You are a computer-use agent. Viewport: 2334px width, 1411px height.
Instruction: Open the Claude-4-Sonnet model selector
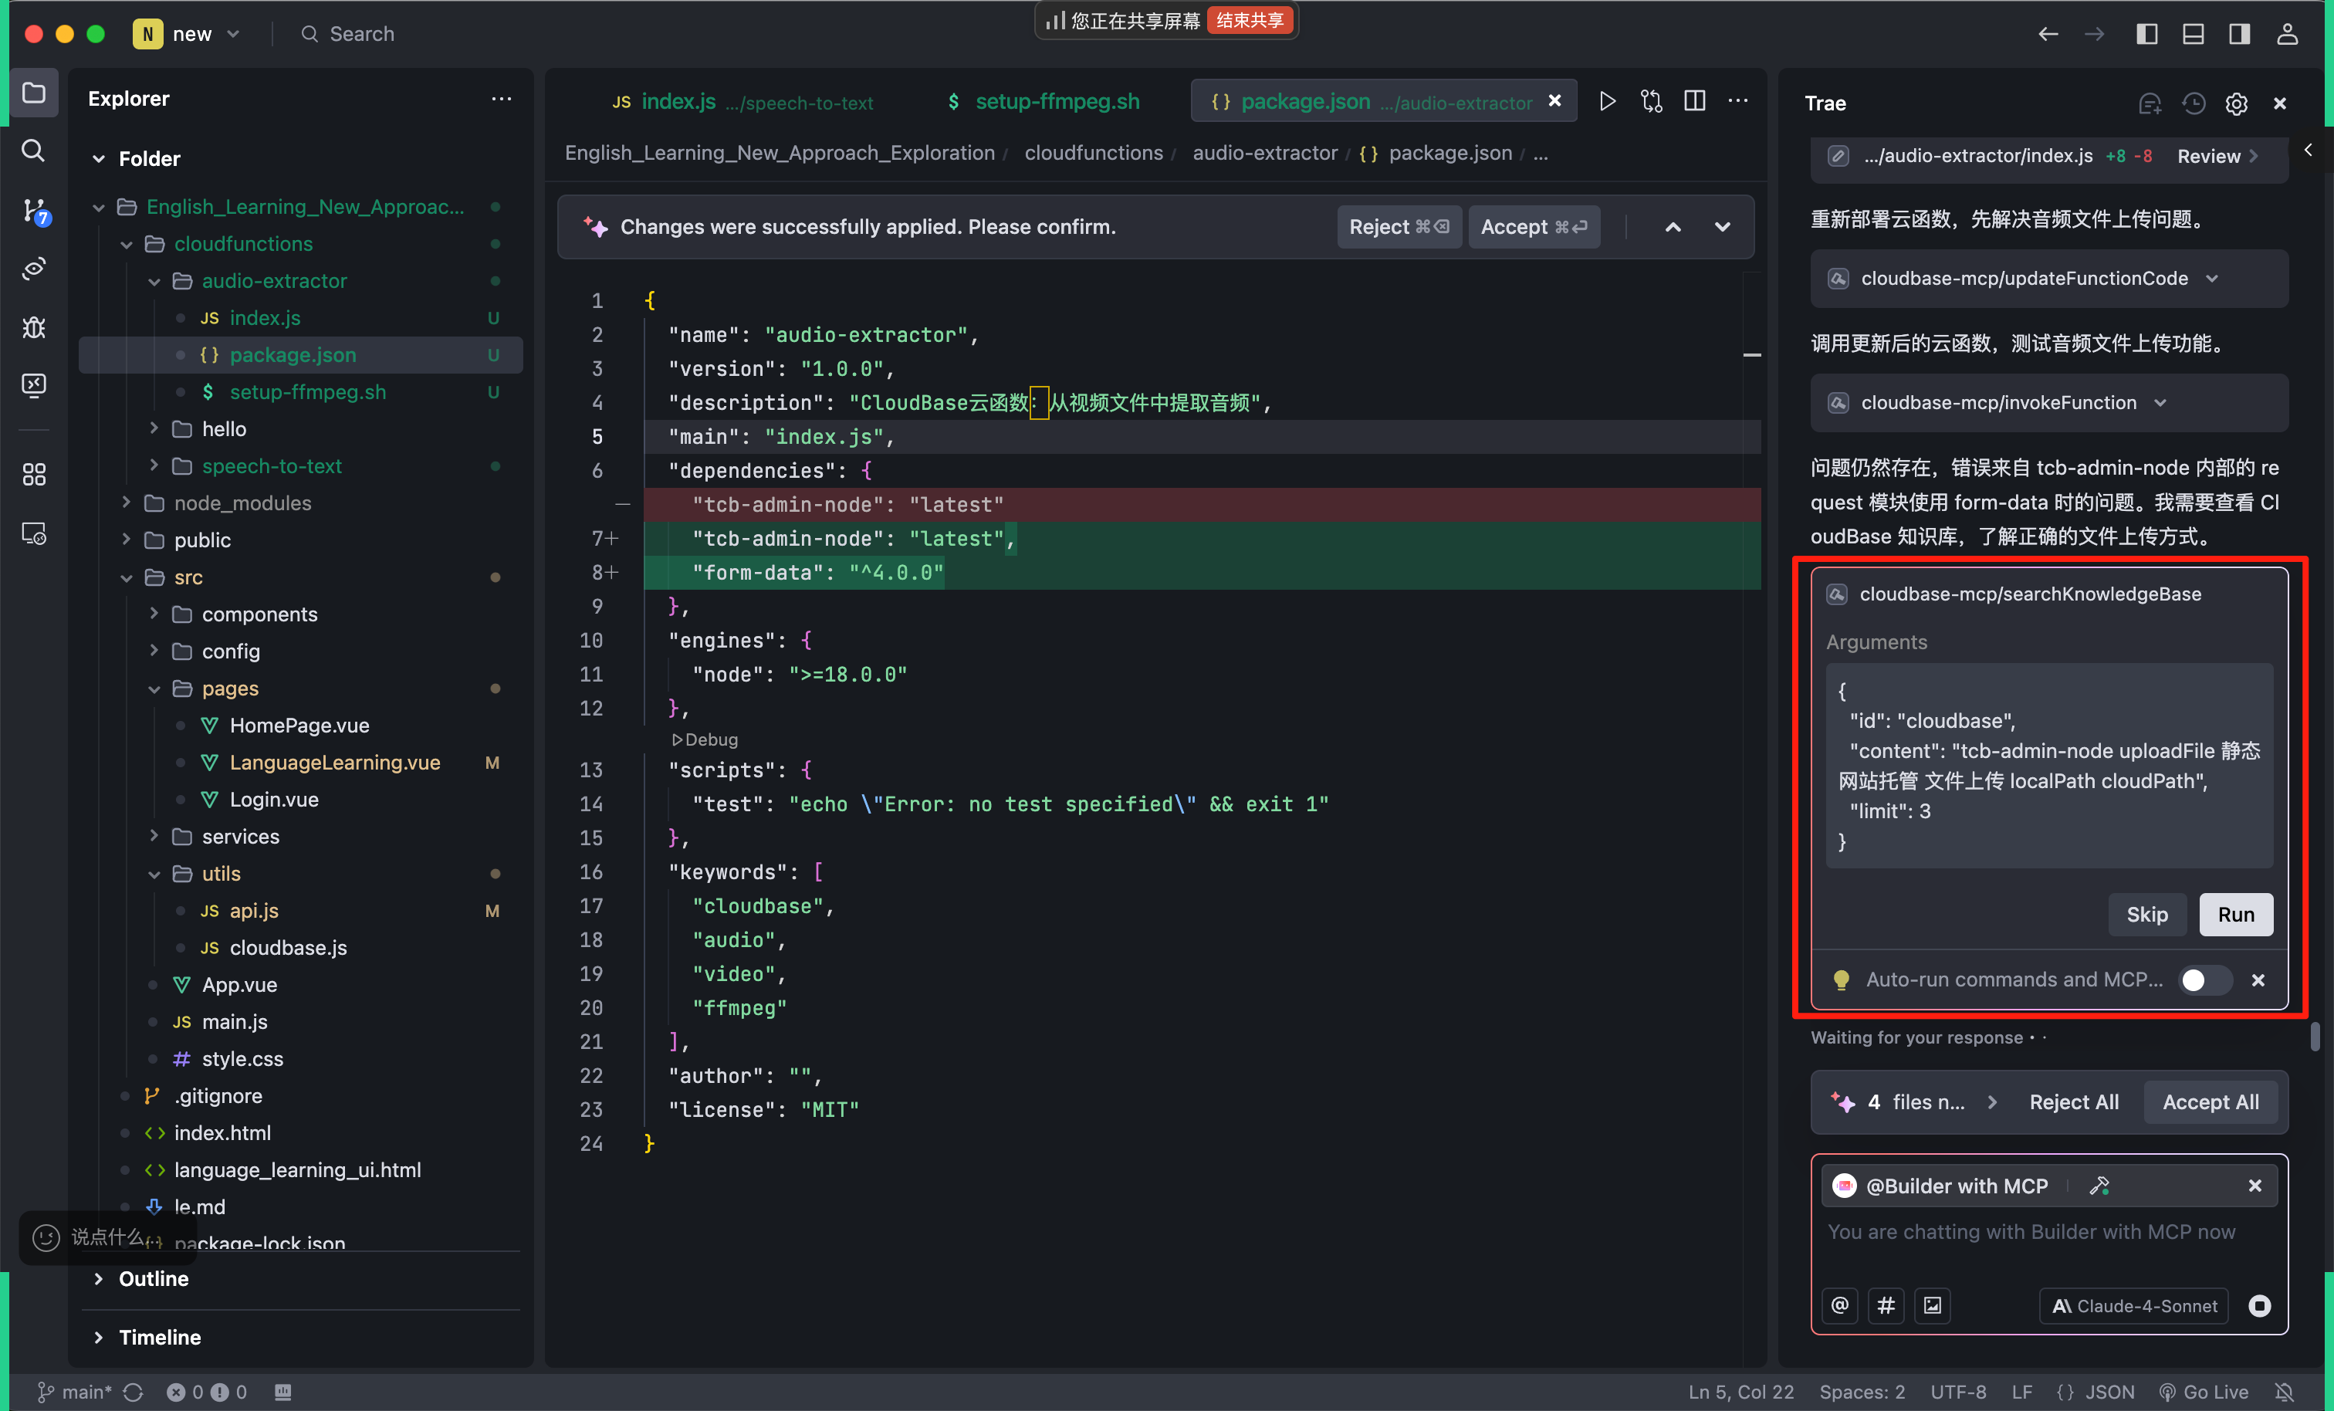(2133, 1306)
